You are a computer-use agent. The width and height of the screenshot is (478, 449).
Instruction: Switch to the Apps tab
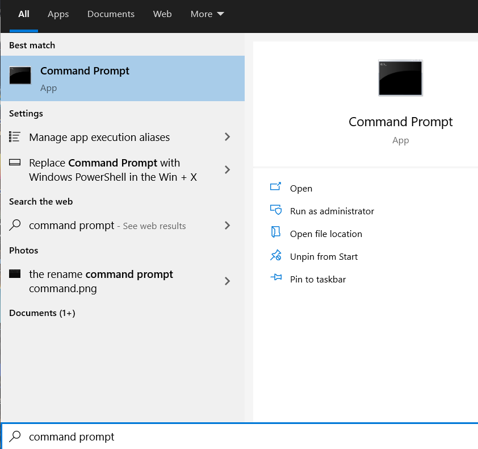(58, 14)
